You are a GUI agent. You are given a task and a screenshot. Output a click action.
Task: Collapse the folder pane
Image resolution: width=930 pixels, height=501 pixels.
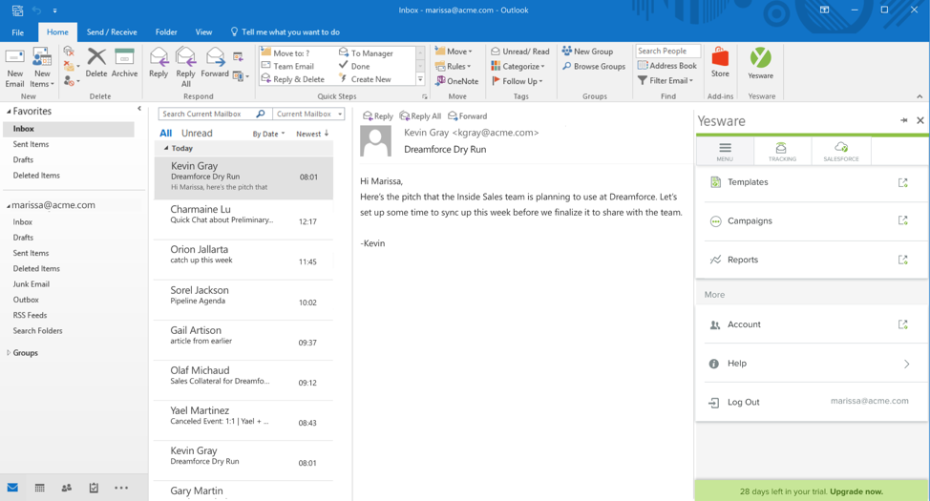139,109
